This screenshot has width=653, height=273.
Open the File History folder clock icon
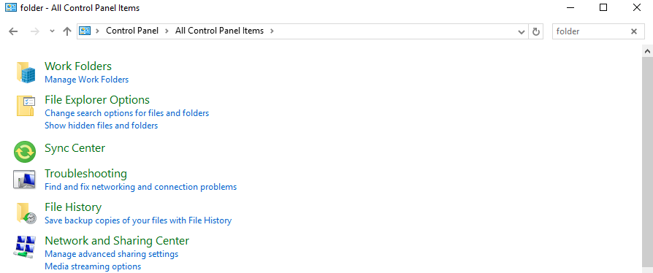pos(26,213)
